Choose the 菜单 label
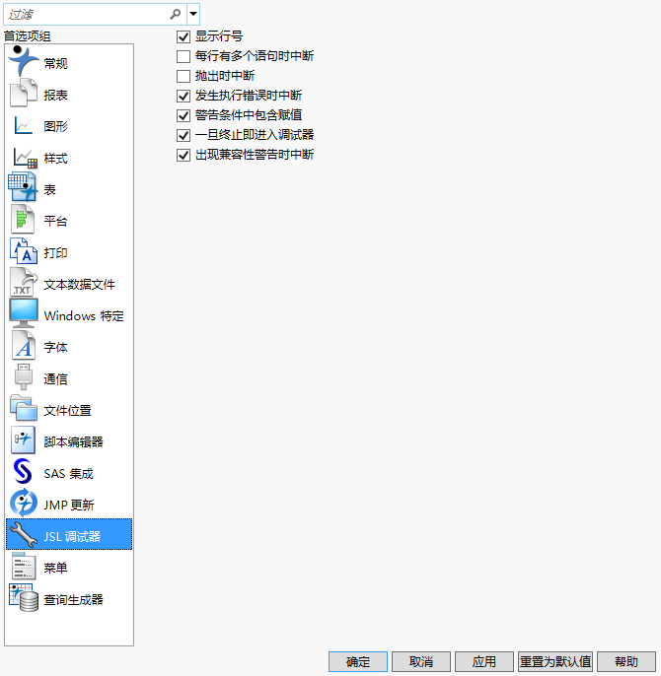 55,569
